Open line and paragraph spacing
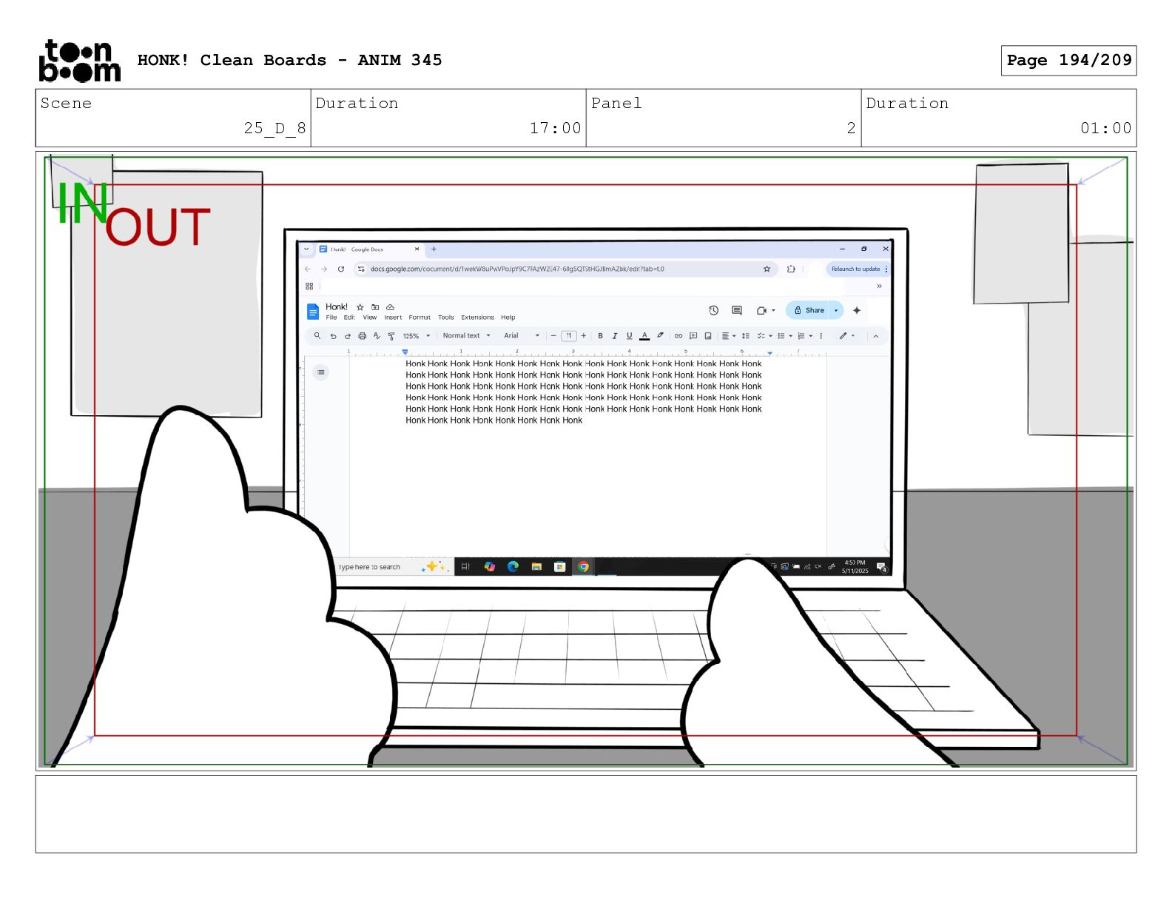The image size is (1172, 906). (746, 336)
